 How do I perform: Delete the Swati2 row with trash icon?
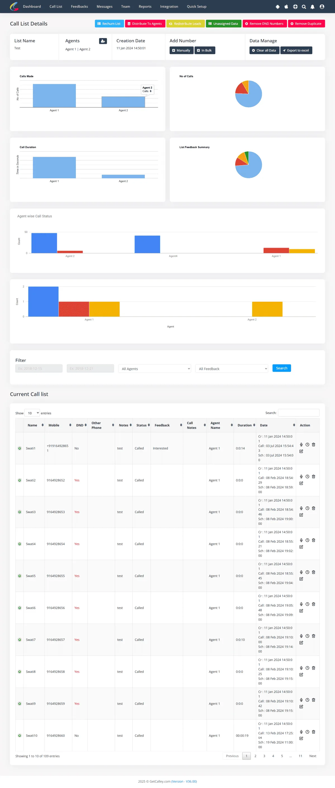pyautogui.click(x=313, y=476)
